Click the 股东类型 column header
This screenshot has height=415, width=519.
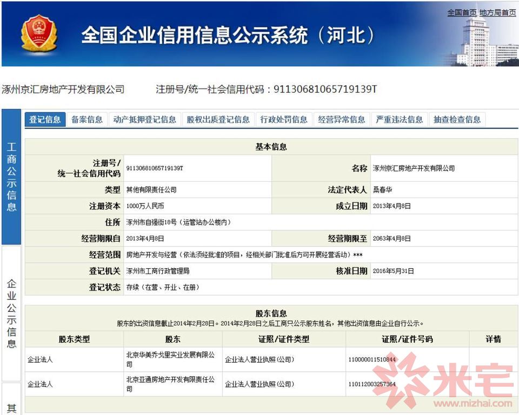pos(74,339)
